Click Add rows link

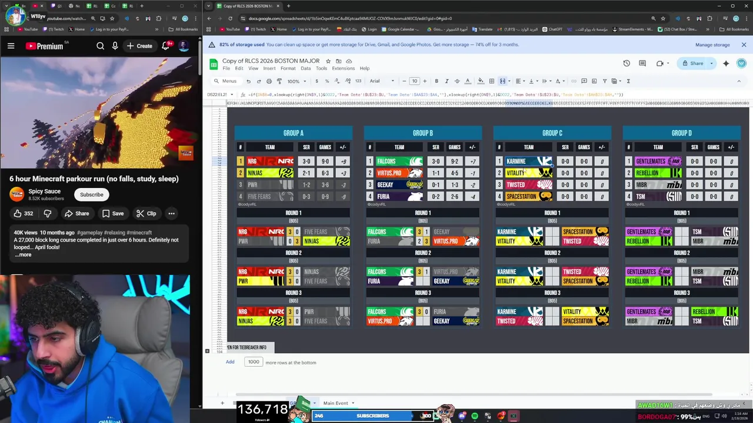click(230, 362)
